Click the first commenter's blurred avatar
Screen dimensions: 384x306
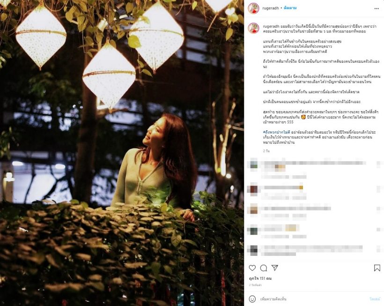[x=253, y=164]
